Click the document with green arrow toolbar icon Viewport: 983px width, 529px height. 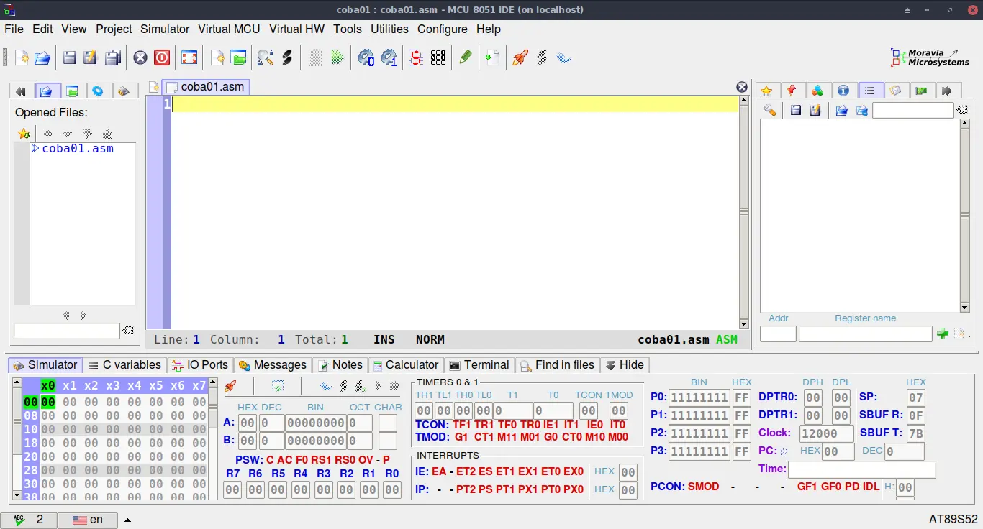point(492,58)
